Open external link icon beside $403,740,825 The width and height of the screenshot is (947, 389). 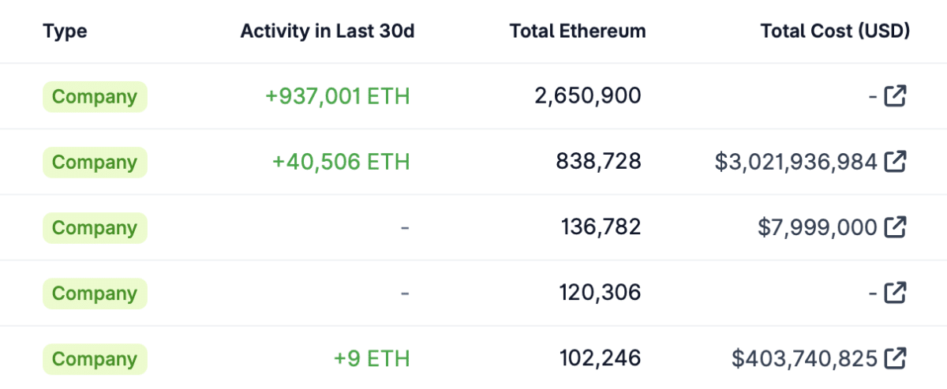pos(895,359)
